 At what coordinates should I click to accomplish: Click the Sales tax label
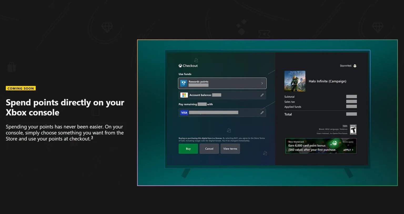pyautogui.click(x=290, y=102)
